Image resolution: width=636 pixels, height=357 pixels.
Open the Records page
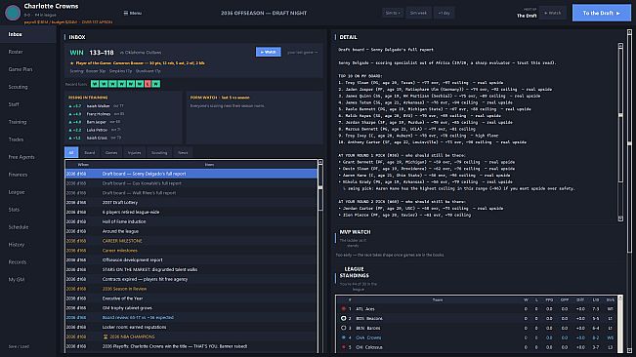[27, 261]
